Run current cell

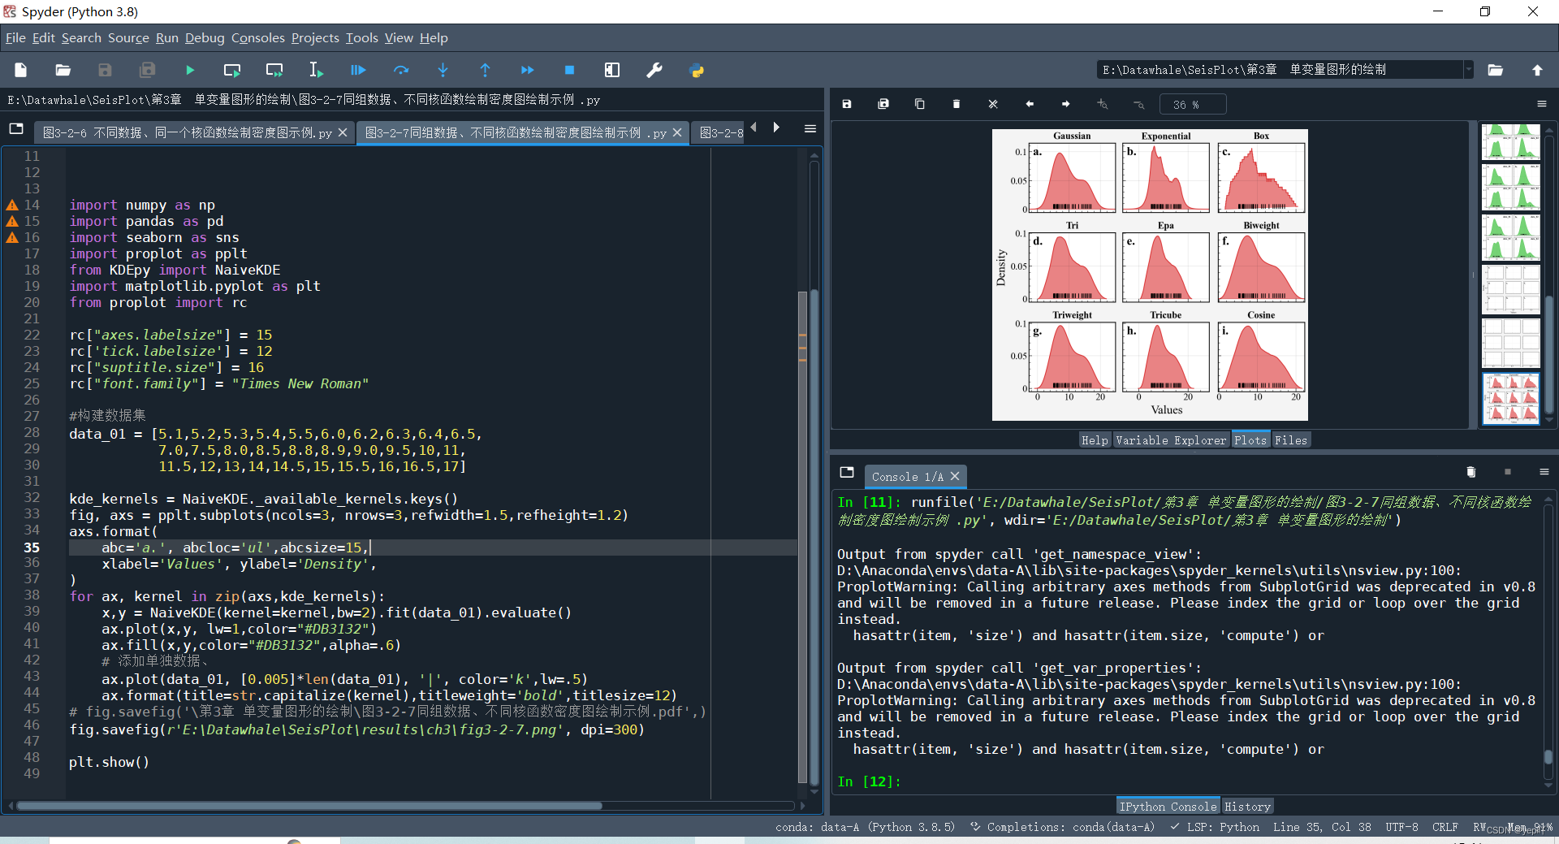[x=232, y=71]
